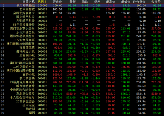Click code 702002 in the 代码 column
The width and height of the screenshot is (164, 116).
pos(42,113)
